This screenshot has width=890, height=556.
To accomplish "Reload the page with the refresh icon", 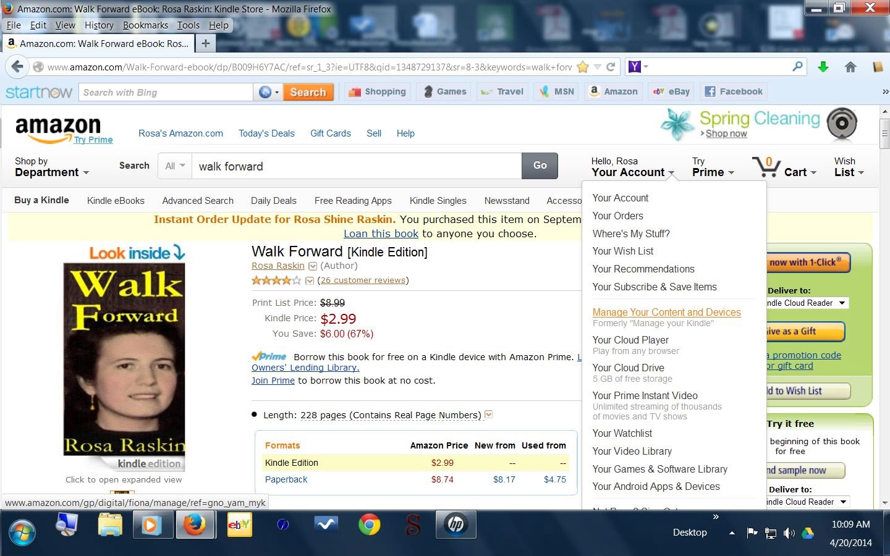I will pyautogui.click(x=611, y=67).
